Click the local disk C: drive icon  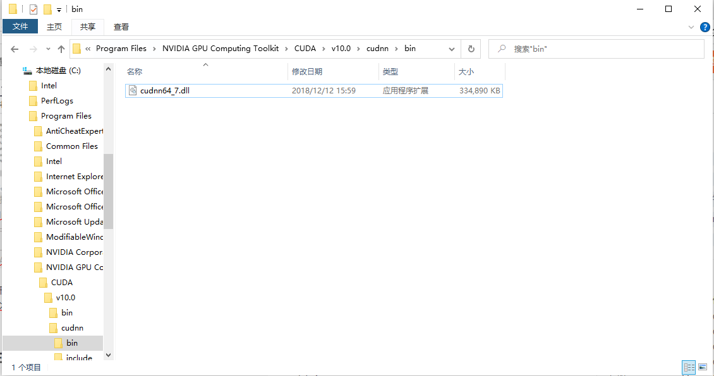[x=27, y=71]
